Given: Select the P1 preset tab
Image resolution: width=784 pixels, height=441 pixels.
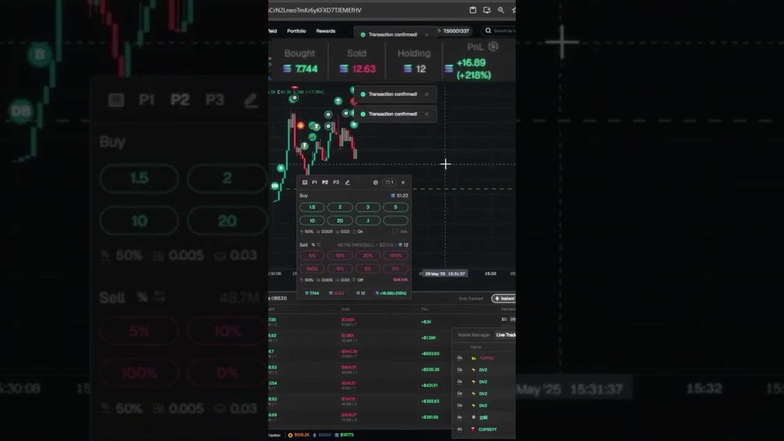Looking at the screenshot, I should 315,183.
